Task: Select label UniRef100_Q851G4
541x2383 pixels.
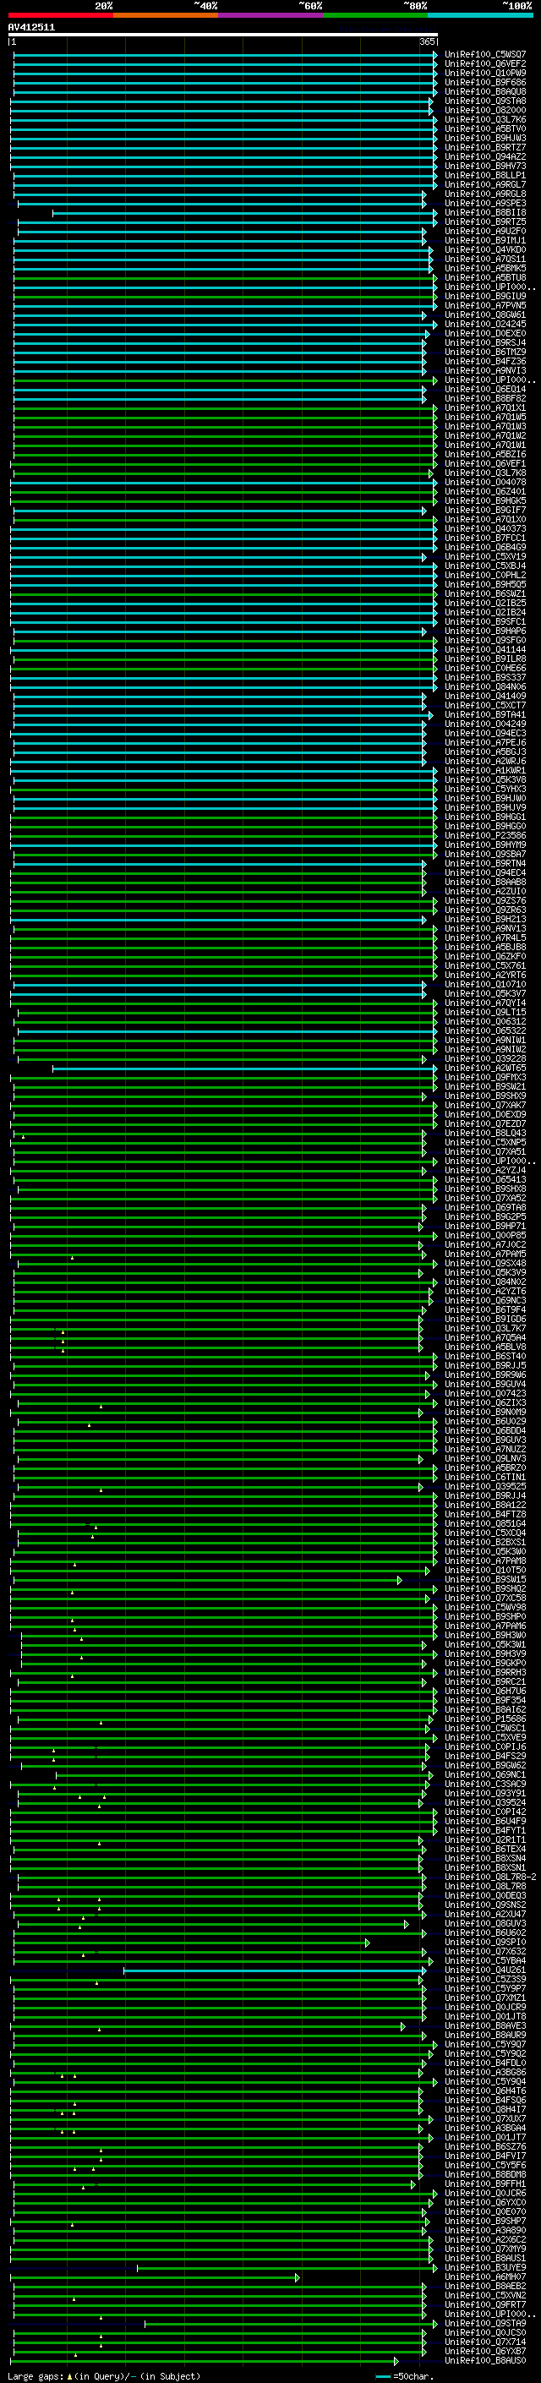Action: pos(485,1523)
